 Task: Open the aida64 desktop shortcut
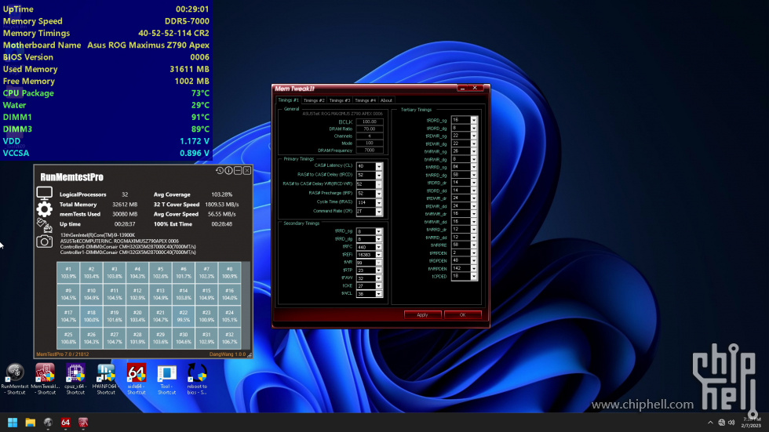pos(137,379)
